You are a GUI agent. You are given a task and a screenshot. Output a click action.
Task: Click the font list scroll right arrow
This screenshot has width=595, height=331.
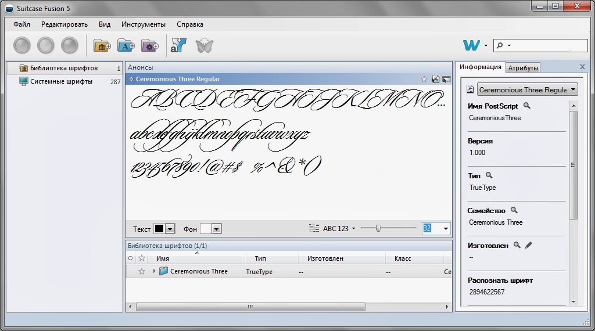pos(447,307)
